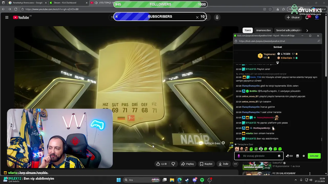
Task: Go back in the browser
Action: (x=3, y=9)
